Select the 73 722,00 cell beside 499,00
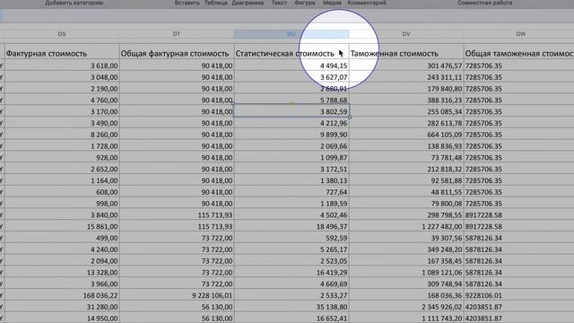The width and height of the screenshot is (574, 323). pos(177,238)
